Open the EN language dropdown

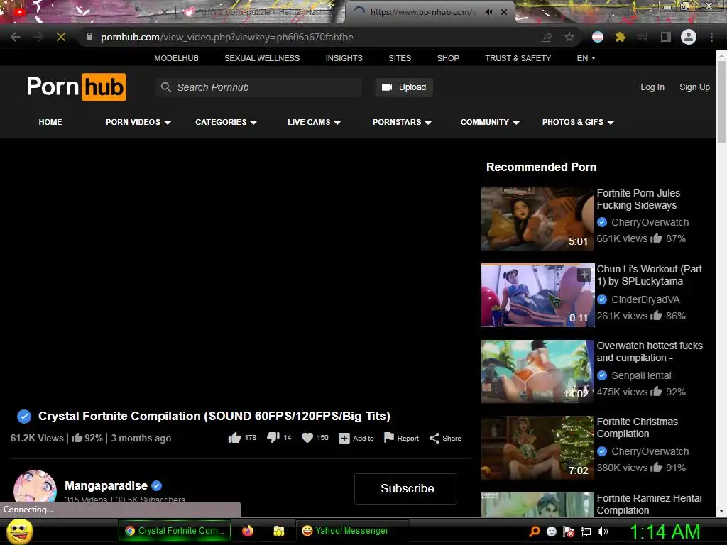point(586,58)
